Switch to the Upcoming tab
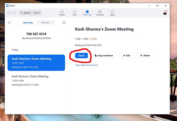 pyautogui.click(x=28, y=23)
